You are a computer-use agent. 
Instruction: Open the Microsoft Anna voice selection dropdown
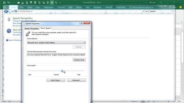56,43
